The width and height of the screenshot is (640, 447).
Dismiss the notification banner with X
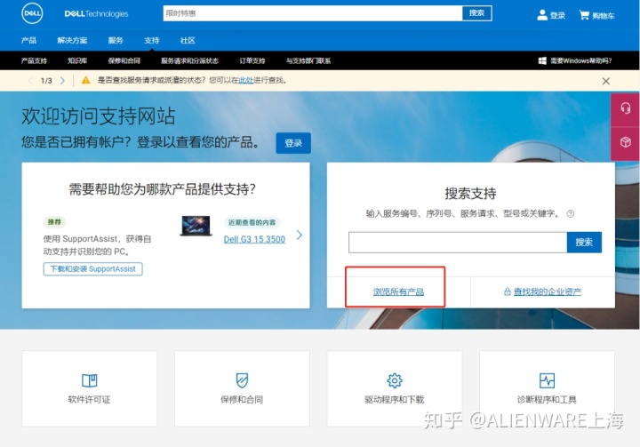pos(605,81)
